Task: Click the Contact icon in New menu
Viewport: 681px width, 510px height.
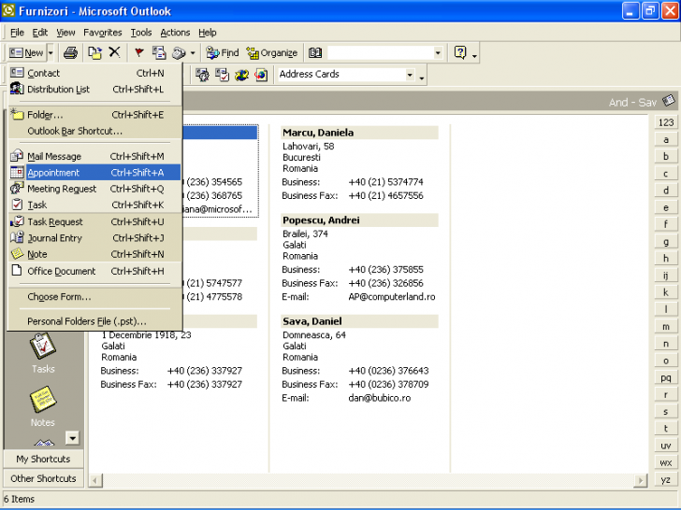Action: [x=17, y=73]
